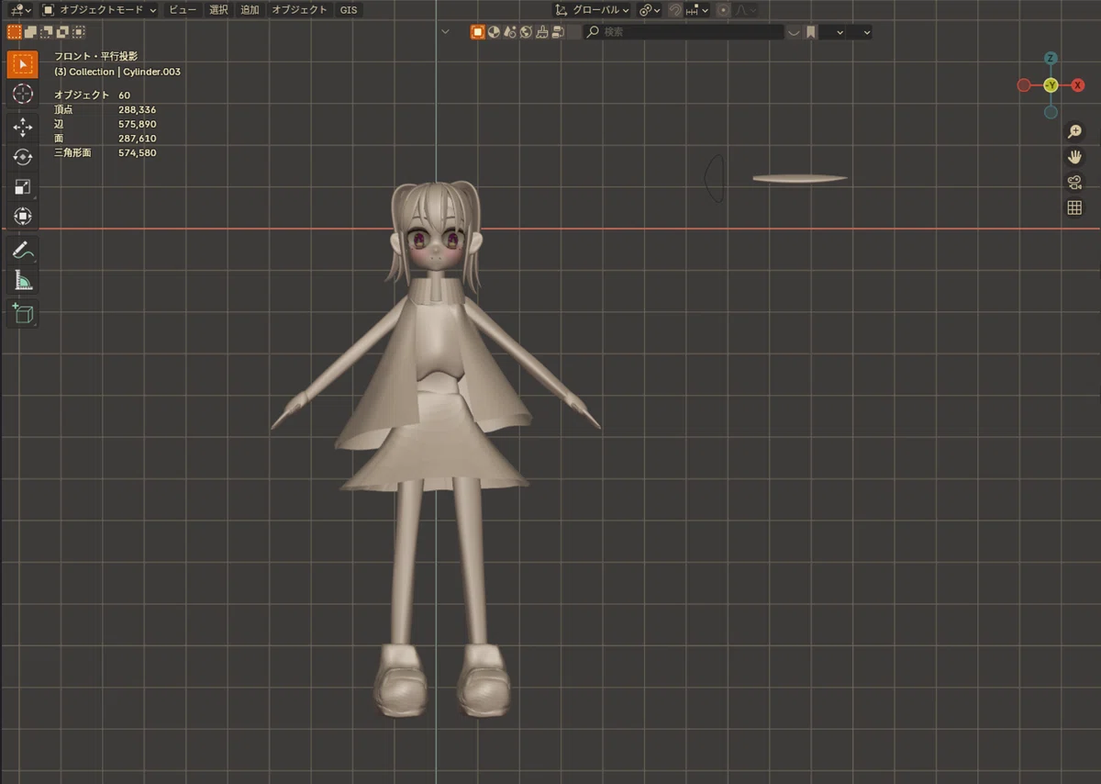Open the dropdown right of the bookmark icon
1101x784 pixels.
click(833, 31)
